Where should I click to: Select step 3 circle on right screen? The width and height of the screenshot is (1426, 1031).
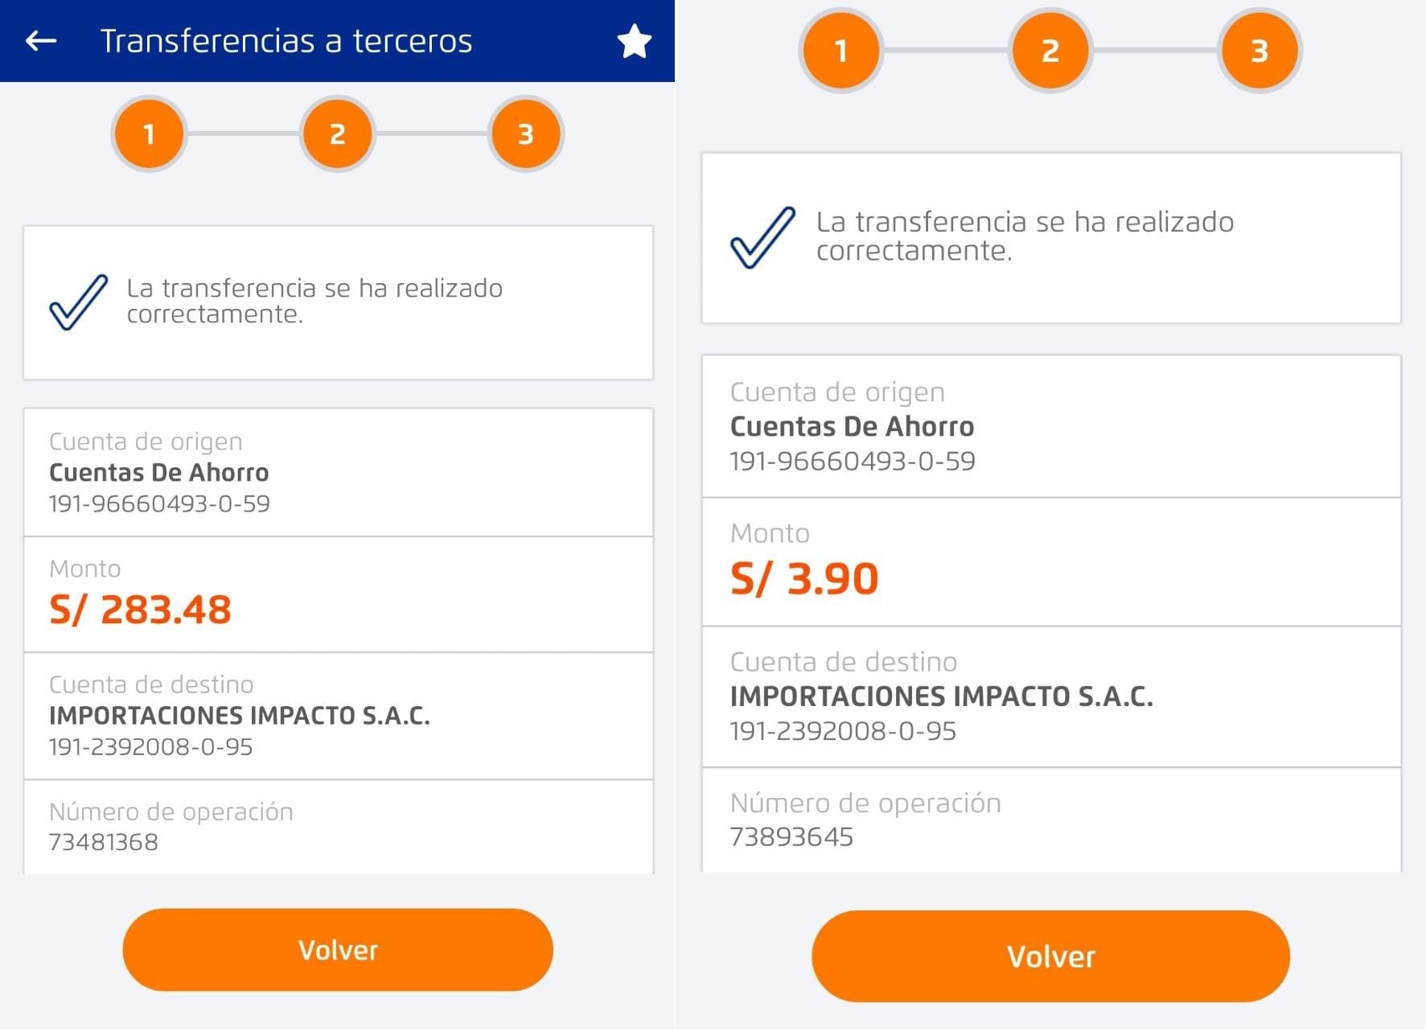pyautogui.click(x=1259, y=51)
